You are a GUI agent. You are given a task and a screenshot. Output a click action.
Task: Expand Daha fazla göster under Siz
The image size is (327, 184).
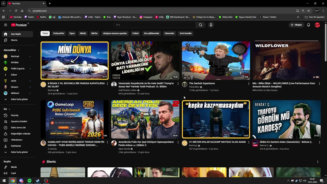coord(17,152)
